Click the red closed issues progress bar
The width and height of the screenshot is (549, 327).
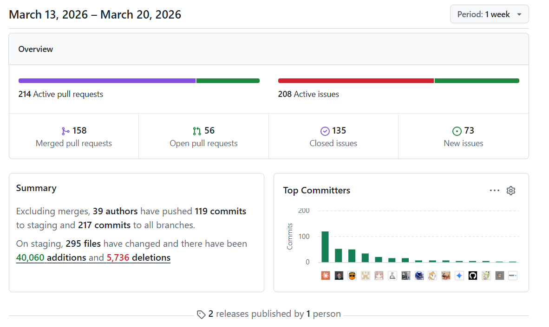point(356,81)
